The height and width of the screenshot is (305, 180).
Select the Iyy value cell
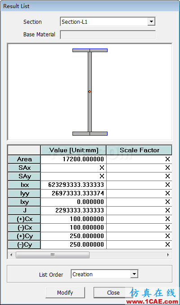pyautogui.click(x=73, y=193)
